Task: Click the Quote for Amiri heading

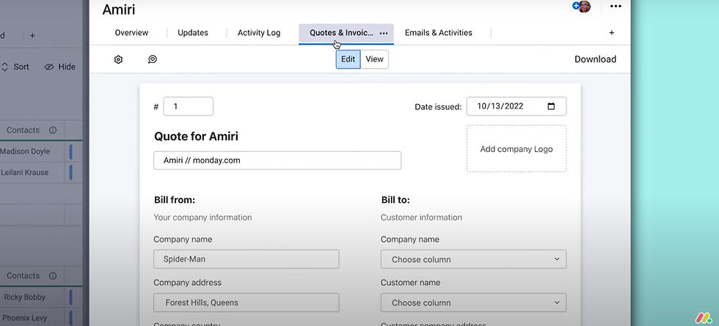Action: point(196,136)
